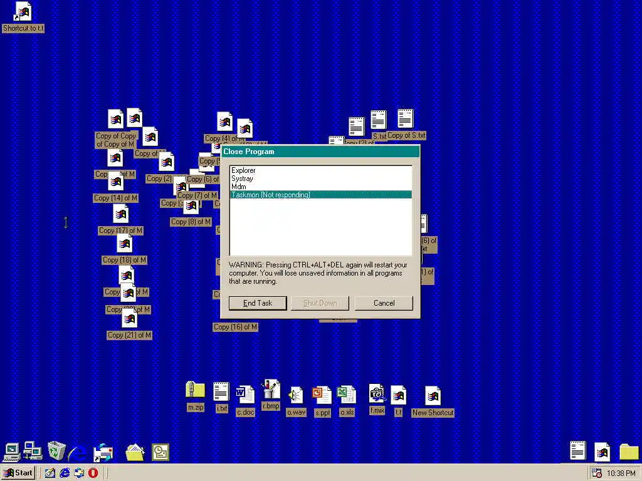The image size is (642, 481).
Task: Click the 10:38 PM taskbar clock
Action: tap(621, 473)
